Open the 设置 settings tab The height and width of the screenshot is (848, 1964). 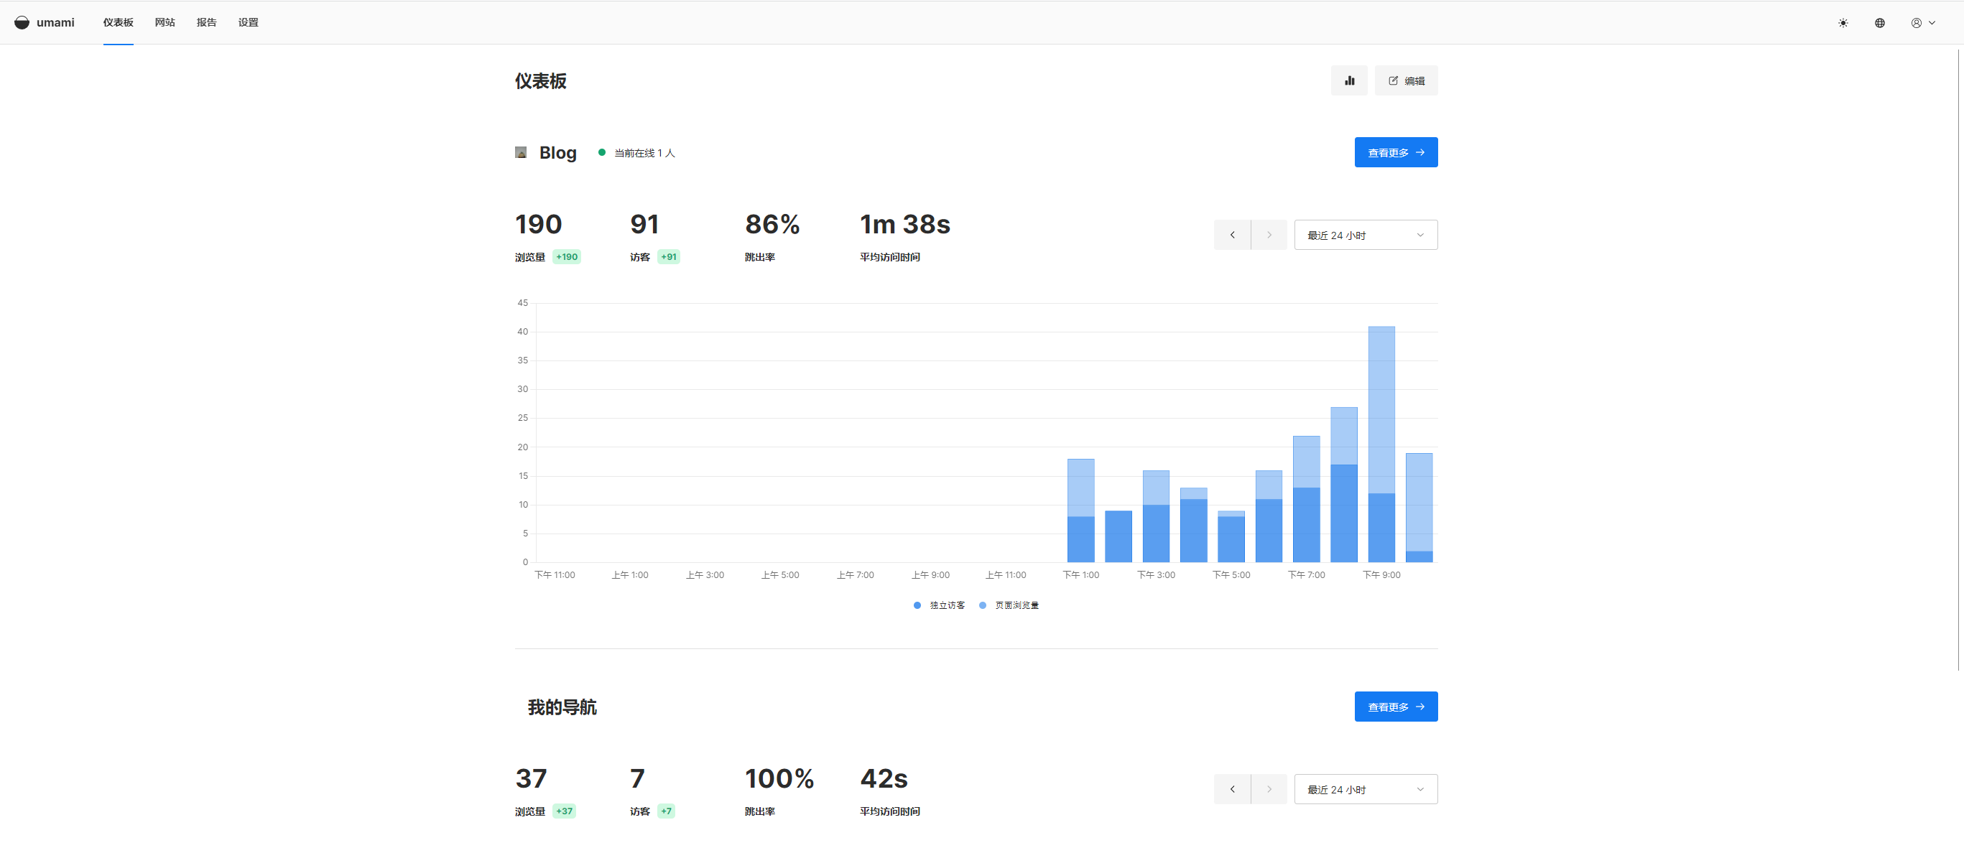coord(248,22)
